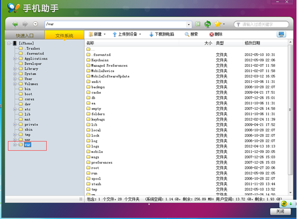Click the monitor icon in toolbar

[281, 34]
